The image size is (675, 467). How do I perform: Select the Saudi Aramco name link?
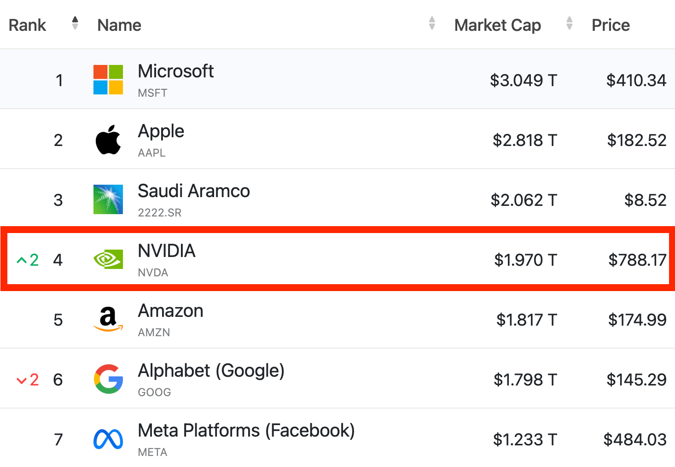pyautogui.click(x=193, y=191)
